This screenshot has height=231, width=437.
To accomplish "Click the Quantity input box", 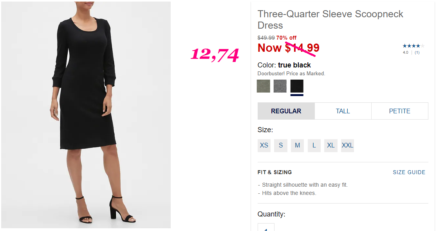I will click(x=266, y=227).
